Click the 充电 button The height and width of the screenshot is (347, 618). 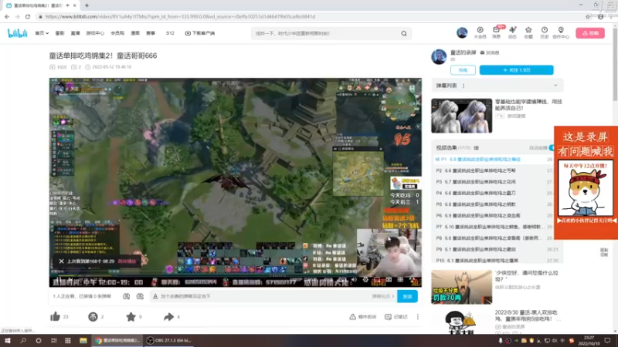(x=463, y=70)
